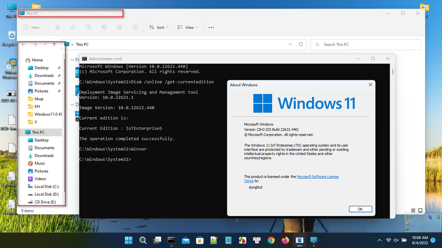Open Task View on the taskbar
The width and height of the screenshot is (442, 248).
coord(157,240)
